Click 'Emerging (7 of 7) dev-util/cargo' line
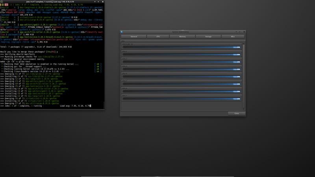The image size is (315, 177). point(30,103)
